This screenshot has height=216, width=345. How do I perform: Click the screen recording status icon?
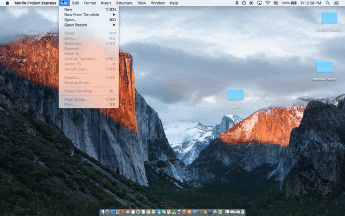pos(251,3)
